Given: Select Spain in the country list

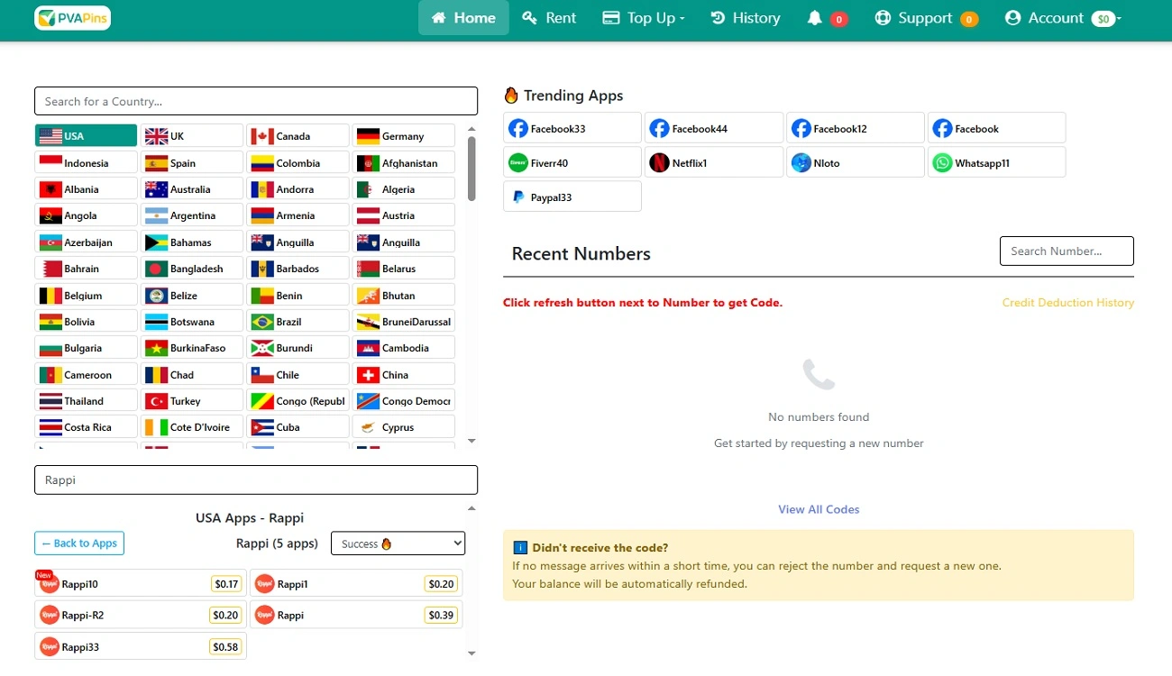Looking at the screenshot, I should click(192, 163).
